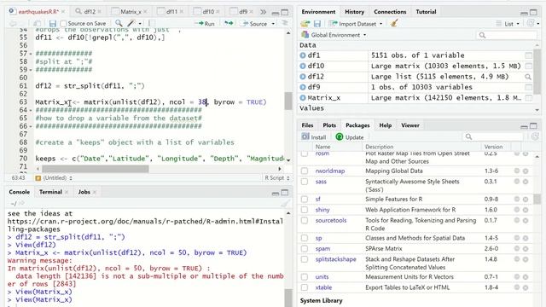Open the code tools wand dropdown arrow
This screenshot has width=546, height=307.
140,24
